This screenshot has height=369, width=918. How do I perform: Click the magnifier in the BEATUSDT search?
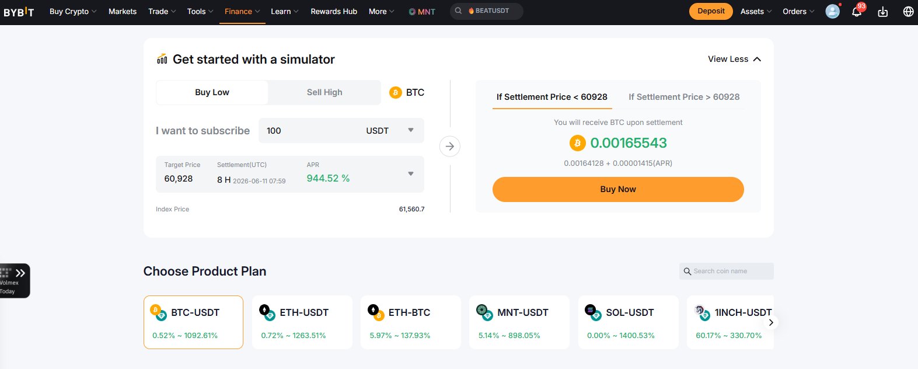[x=458, y=11]
